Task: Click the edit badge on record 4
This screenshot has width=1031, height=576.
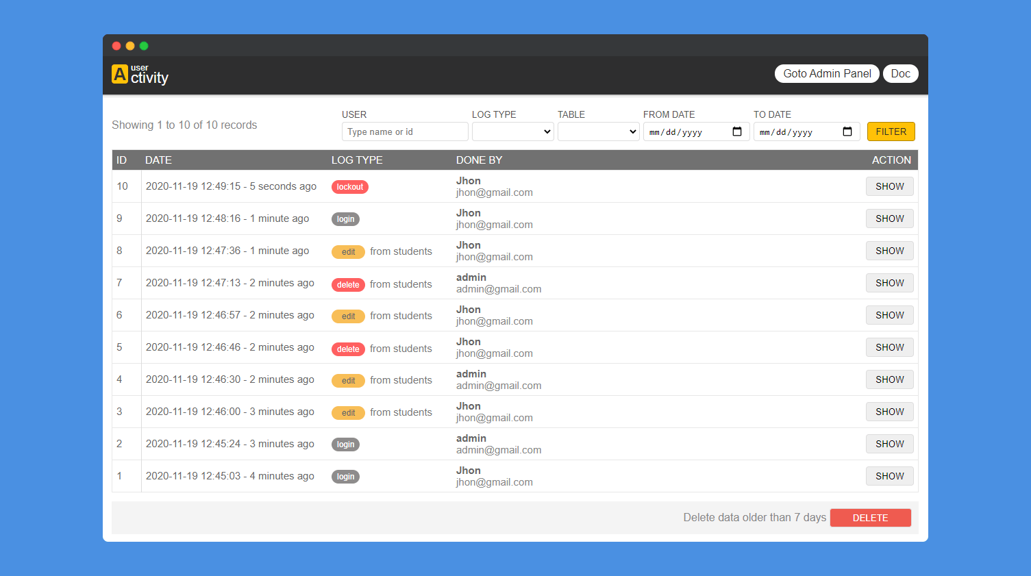Action: (x=348, y=380)
